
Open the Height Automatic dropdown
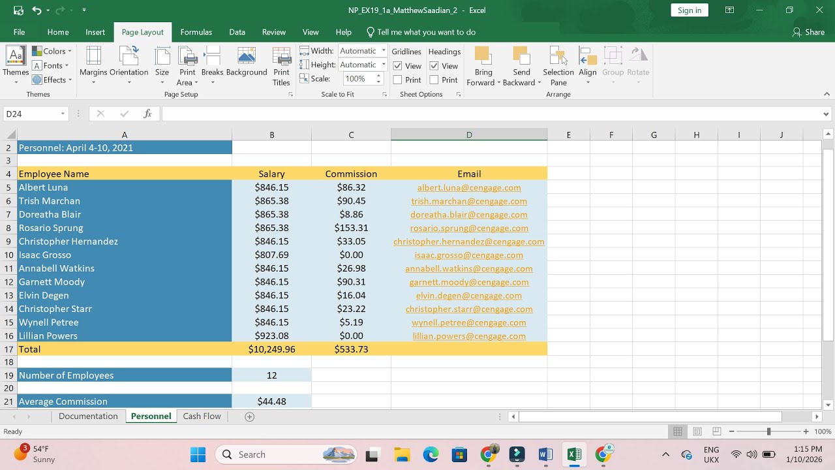[x=384, y=65]
